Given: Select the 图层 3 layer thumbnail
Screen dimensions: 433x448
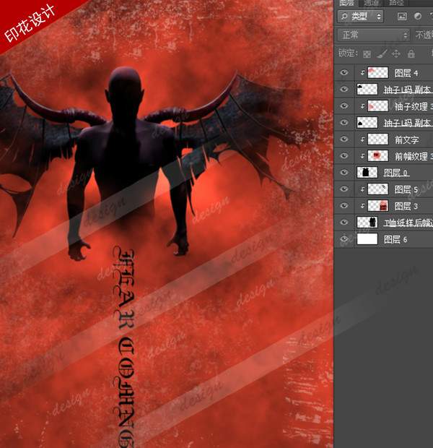Looking at the screenshot, I should [378, 205].
